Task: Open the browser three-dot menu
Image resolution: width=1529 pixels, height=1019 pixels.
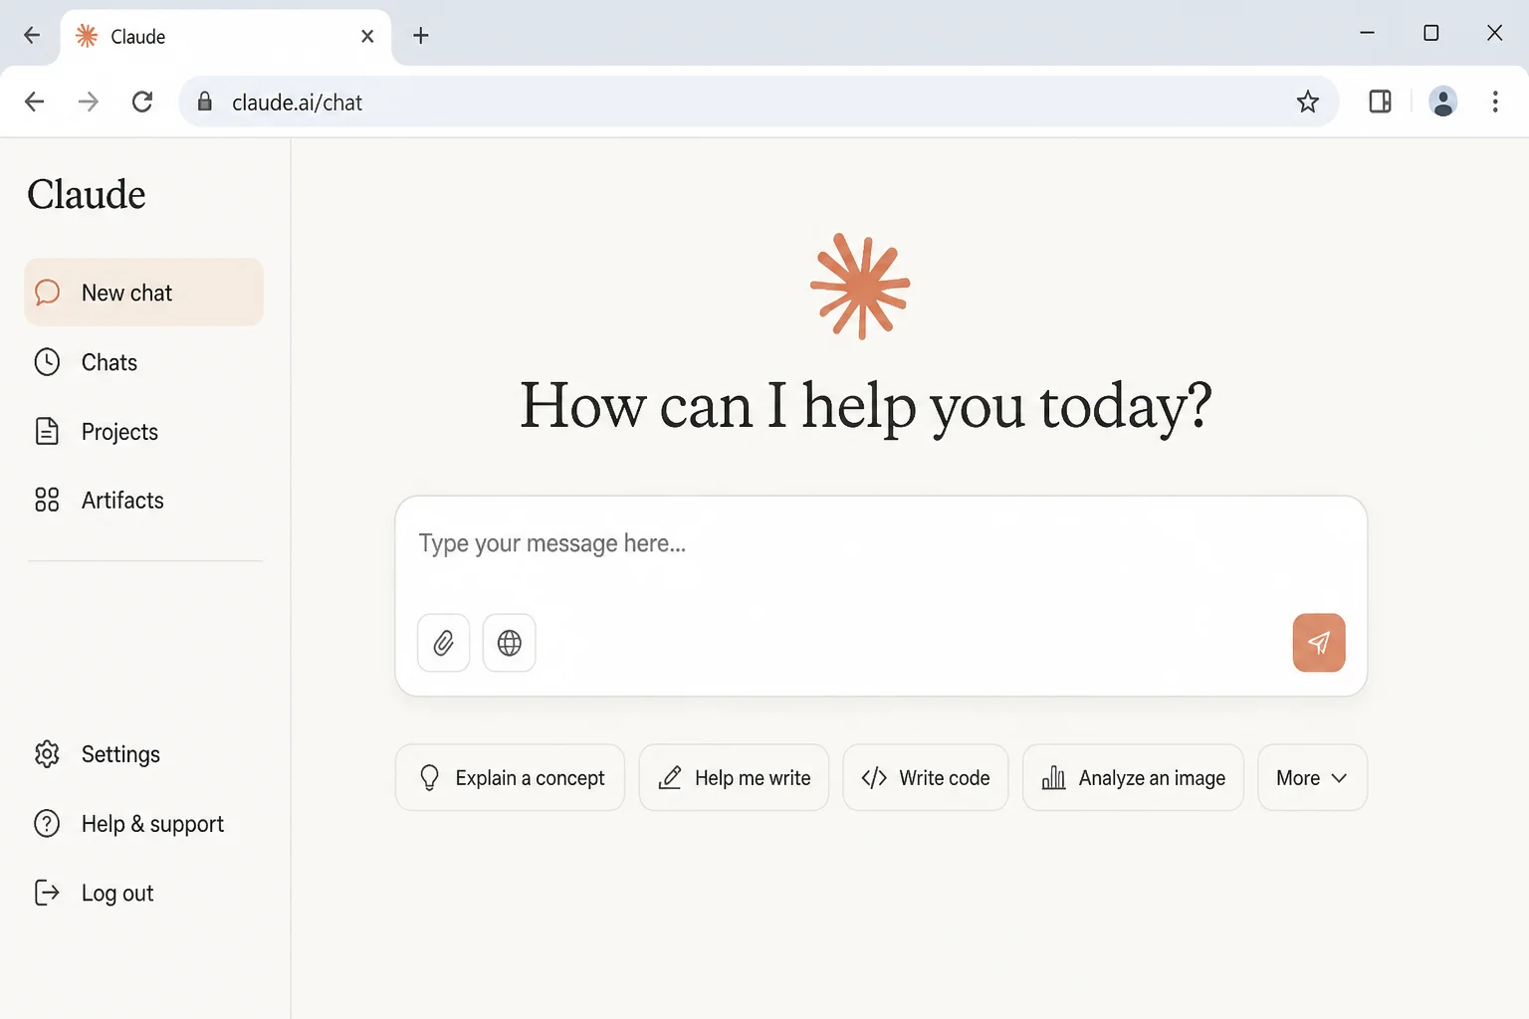Action: [x=1495, y=102]
